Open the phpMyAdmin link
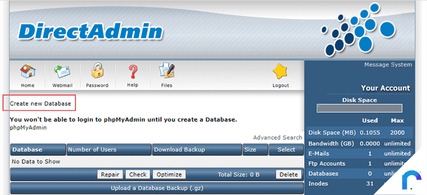The image size is (427, 195). pos(28,128)
